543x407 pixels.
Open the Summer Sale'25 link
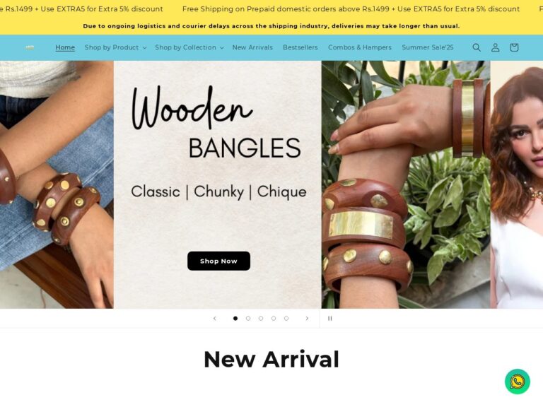427,47
